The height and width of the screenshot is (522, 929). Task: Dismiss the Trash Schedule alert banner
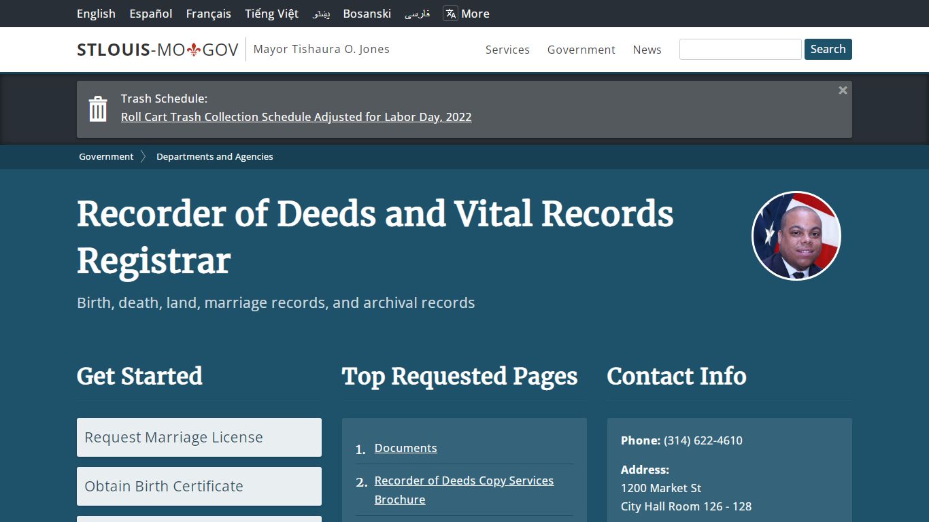pyautogui.click(x=843, y=90)
